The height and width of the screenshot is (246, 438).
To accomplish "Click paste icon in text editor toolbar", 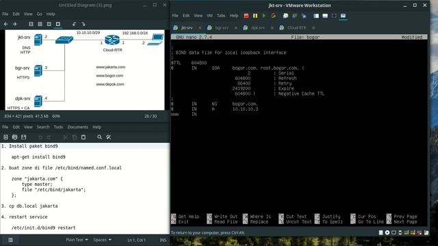I will pos(83,137).
